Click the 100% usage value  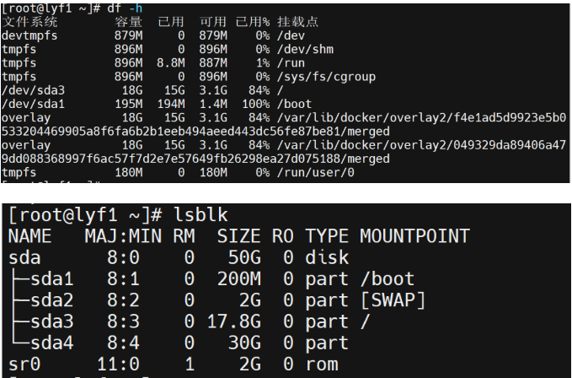(256, 104)
